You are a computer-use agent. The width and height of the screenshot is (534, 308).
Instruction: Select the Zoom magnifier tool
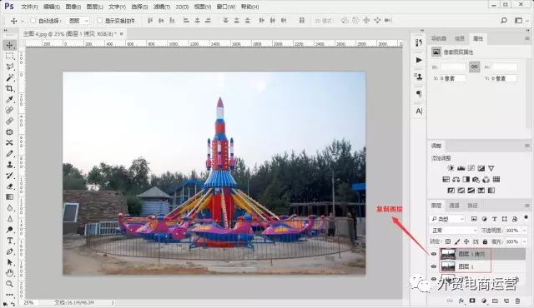pyautogui.click(x=9, y=284)
